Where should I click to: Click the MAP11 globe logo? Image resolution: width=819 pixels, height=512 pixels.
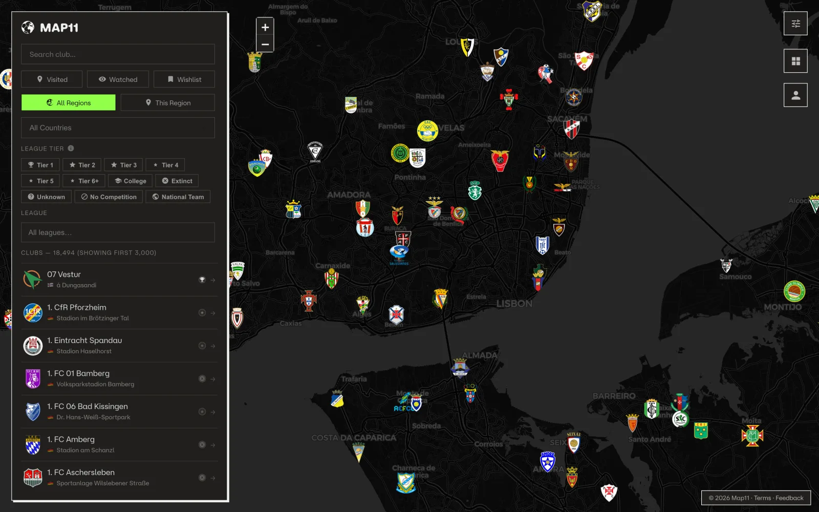click(28, 28)
